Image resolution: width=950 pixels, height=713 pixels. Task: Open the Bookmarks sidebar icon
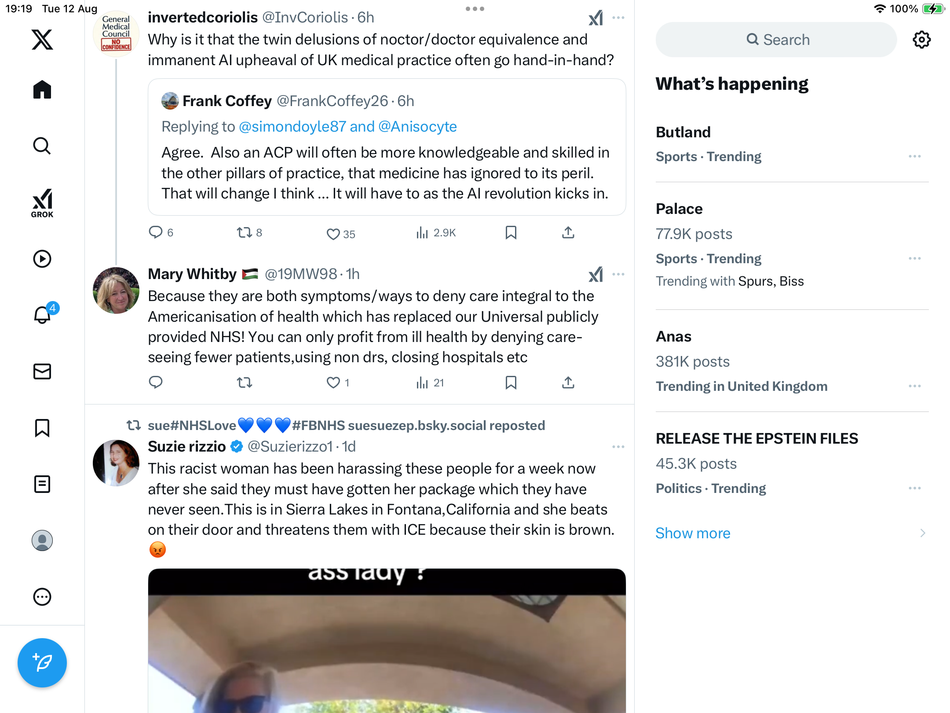tap(42, 428)
